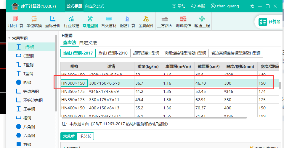Select the 卷边高频焊接轻型薄壁H型钢 tab
Image resolution: width=284 pixels, height=148 pixels.
pos(236,53)
